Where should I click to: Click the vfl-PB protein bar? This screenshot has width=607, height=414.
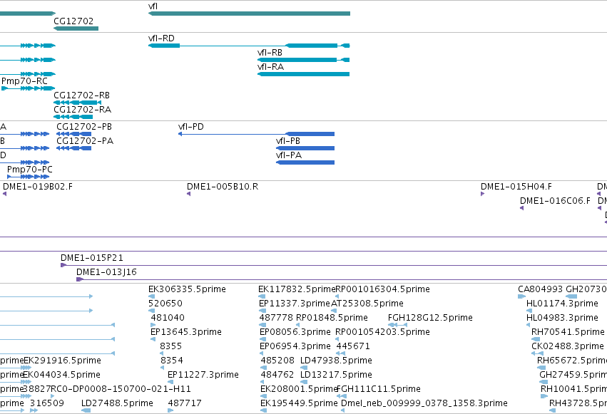305,148
